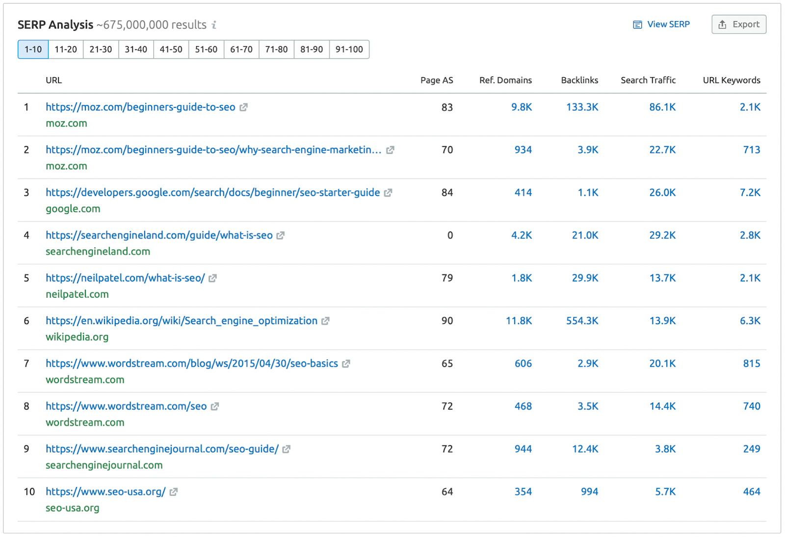This screenshot has height=538, width=785.
Task: Open the Google seo-starter-guide URL link
Action: 213,192
